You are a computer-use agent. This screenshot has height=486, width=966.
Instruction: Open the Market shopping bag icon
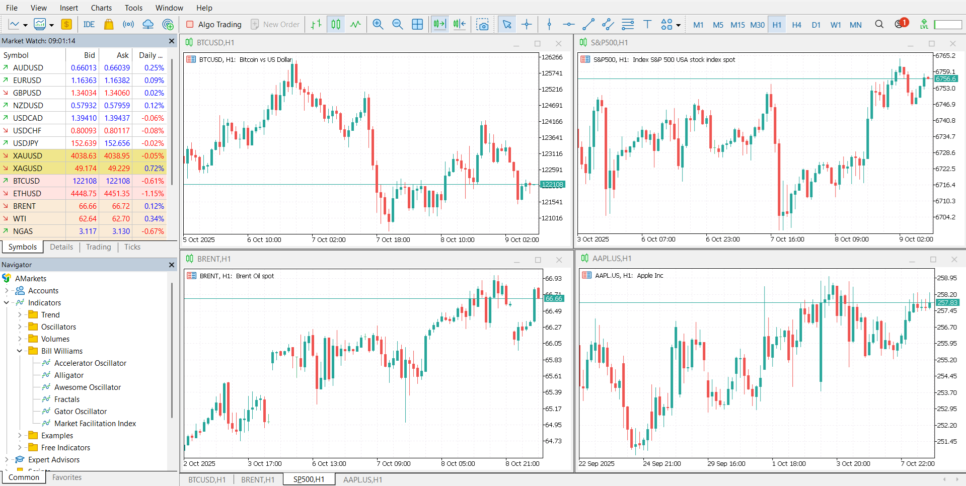(x=108, y=24)
